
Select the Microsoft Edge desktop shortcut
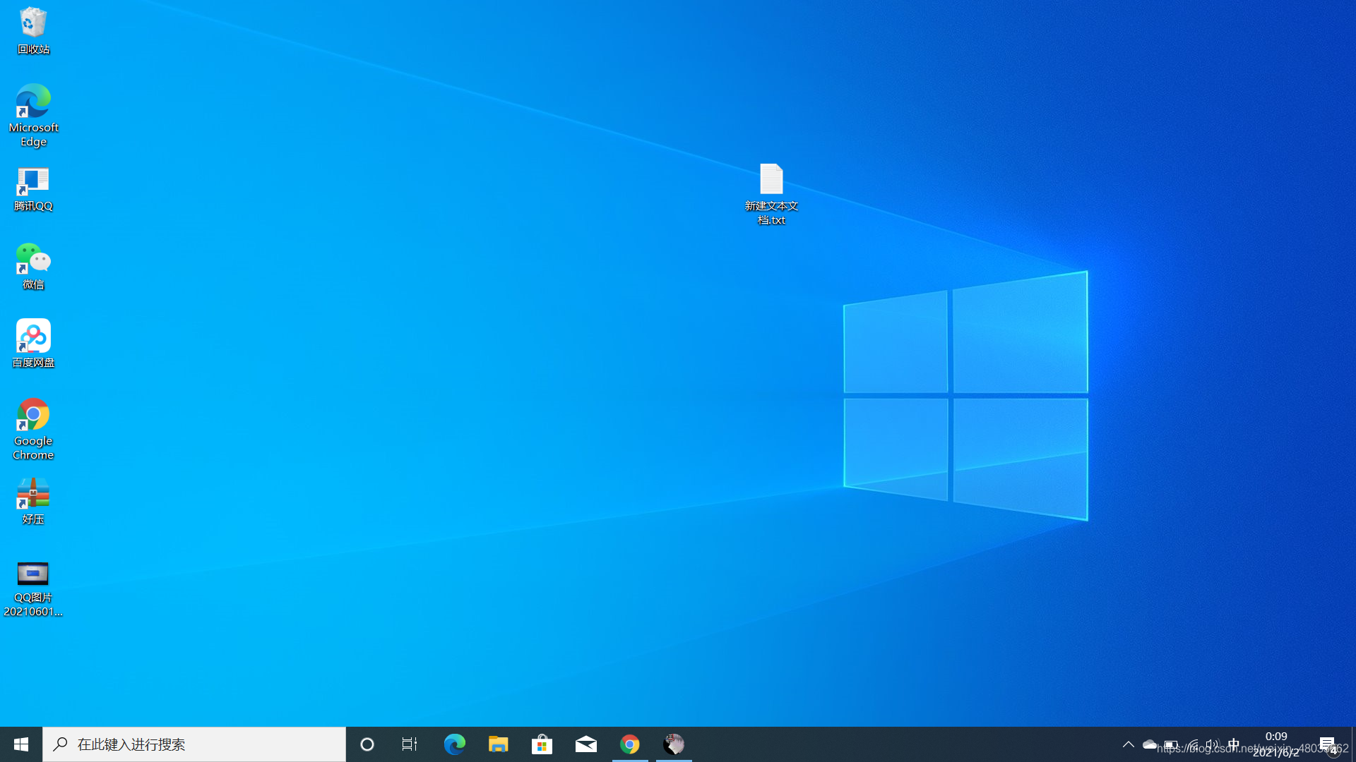(33, 116)
